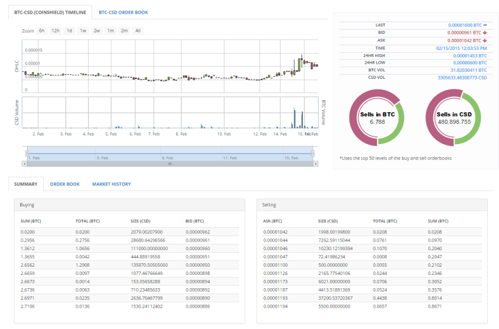Viewport: 499px width, 329px height.
Task: Click the red down arrow beside ASK price
Action: [487, 40]
